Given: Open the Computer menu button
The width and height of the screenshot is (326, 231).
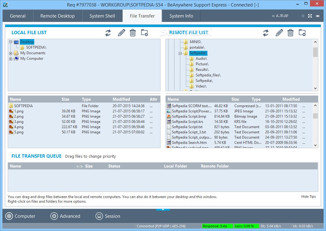Looking at the screenshot, I should pyautogui.click(x=20, y=216).
